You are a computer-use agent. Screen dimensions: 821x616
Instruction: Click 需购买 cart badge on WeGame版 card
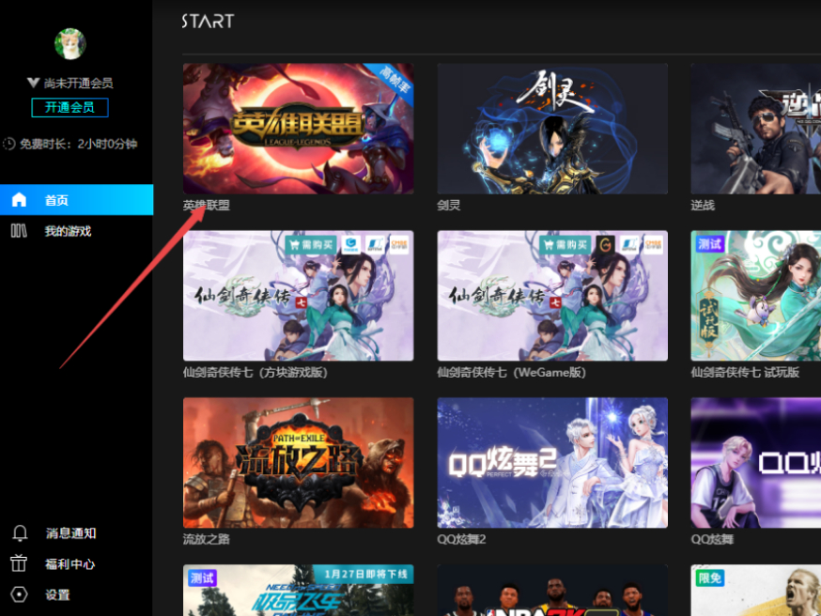pos(565,244)
